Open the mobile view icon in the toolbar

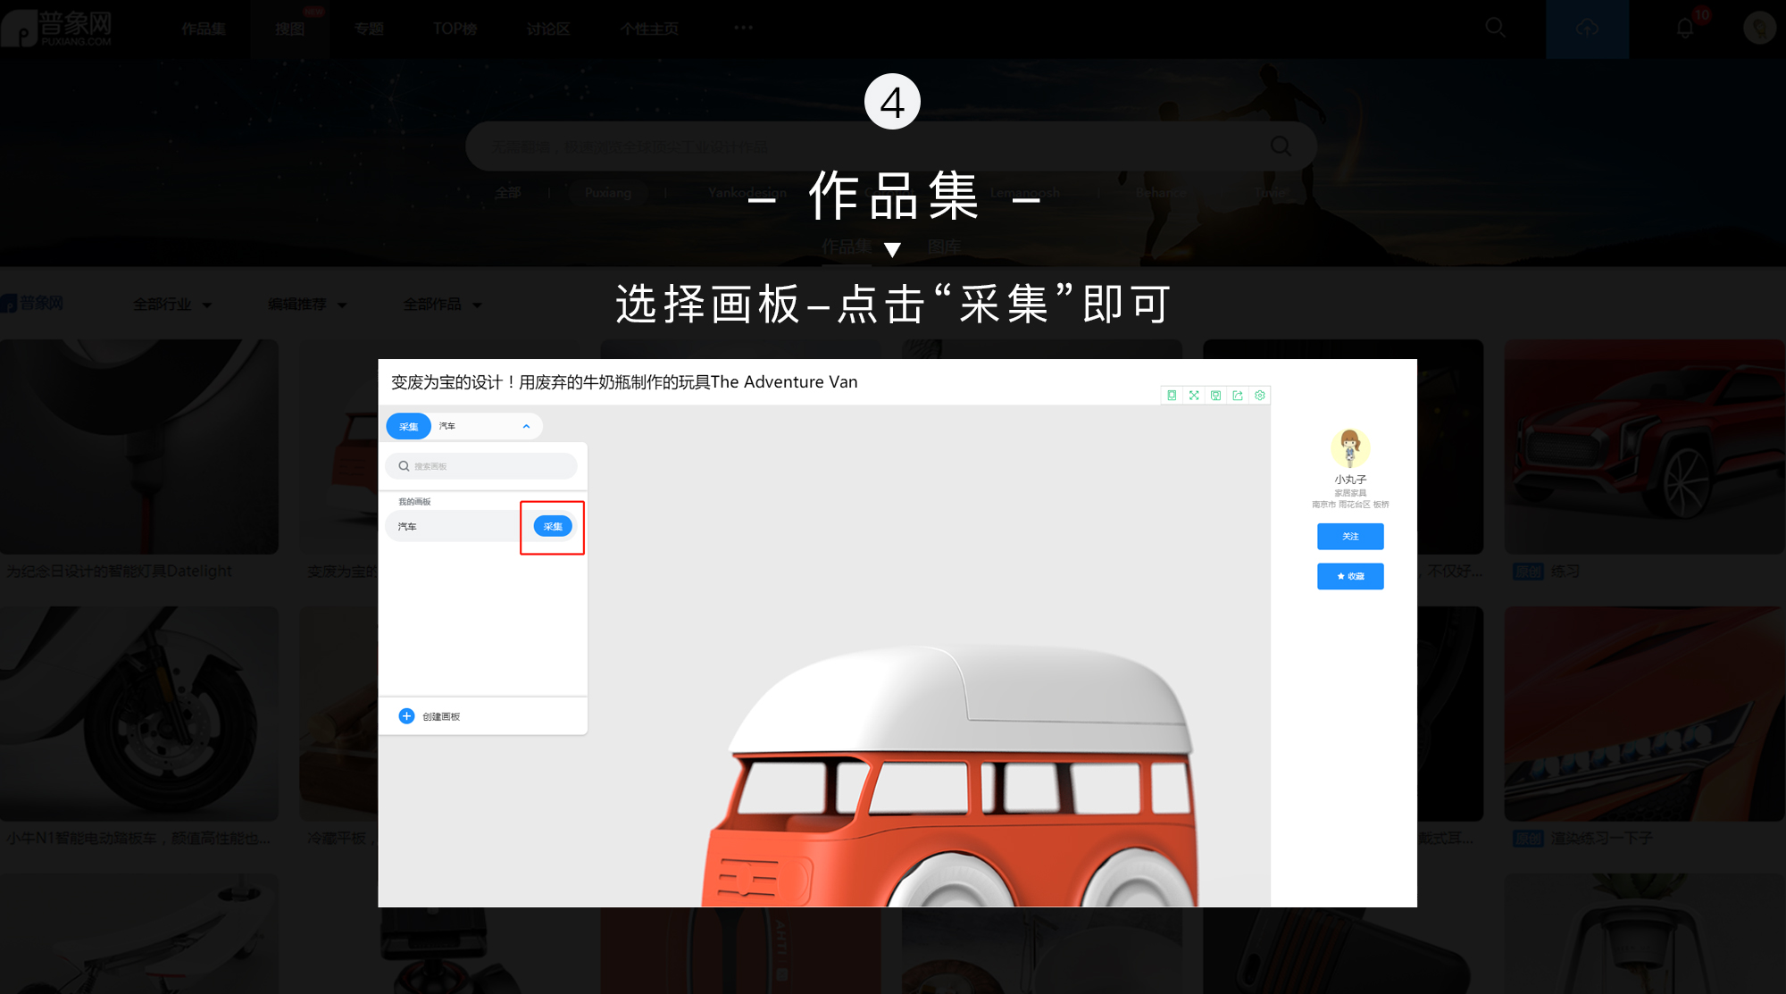tap(1172, 395)
